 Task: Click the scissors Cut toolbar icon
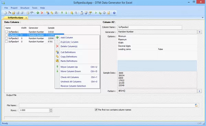48,13
